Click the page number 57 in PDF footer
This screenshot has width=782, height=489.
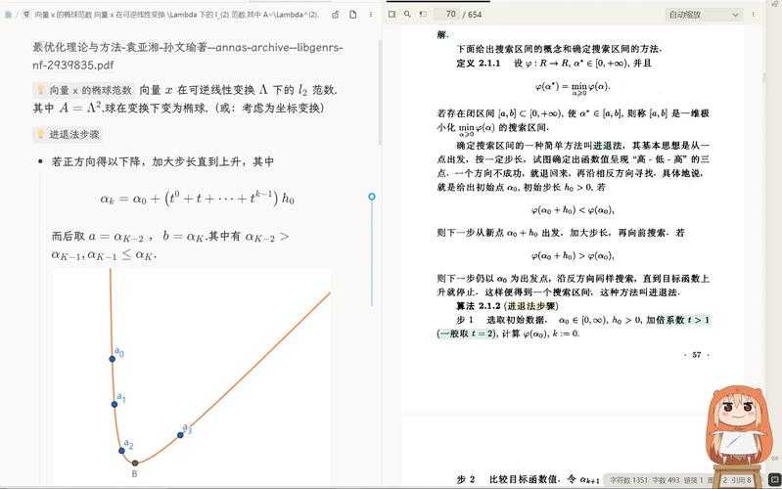(696, 355)
